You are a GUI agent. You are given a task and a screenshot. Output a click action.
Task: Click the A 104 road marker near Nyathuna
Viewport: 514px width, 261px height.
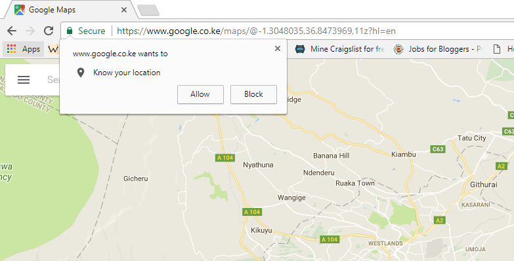point(225,158)
